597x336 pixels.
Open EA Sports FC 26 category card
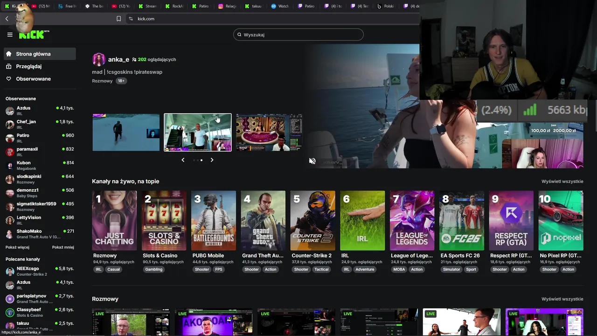click(462, 220)
